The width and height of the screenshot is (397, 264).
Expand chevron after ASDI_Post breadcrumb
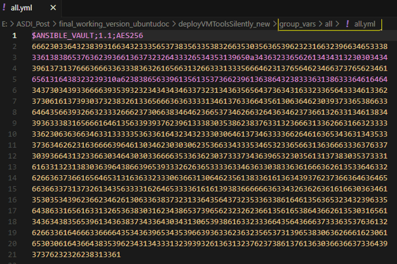point(54,24)
